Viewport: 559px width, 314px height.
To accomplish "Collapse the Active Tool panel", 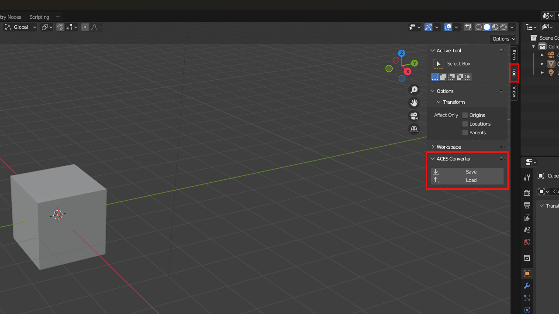I will (433, 51).
